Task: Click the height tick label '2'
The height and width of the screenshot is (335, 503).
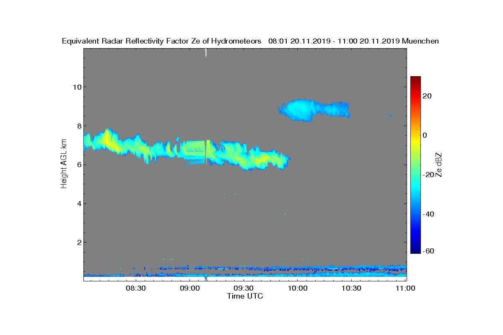Action: click(78, 242)
